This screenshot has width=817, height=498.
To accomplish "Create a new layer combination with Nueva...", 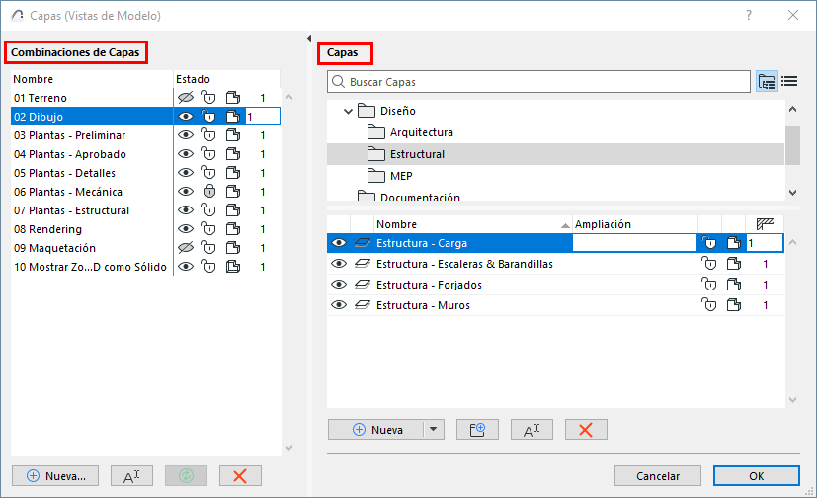I will click(55, 475).
